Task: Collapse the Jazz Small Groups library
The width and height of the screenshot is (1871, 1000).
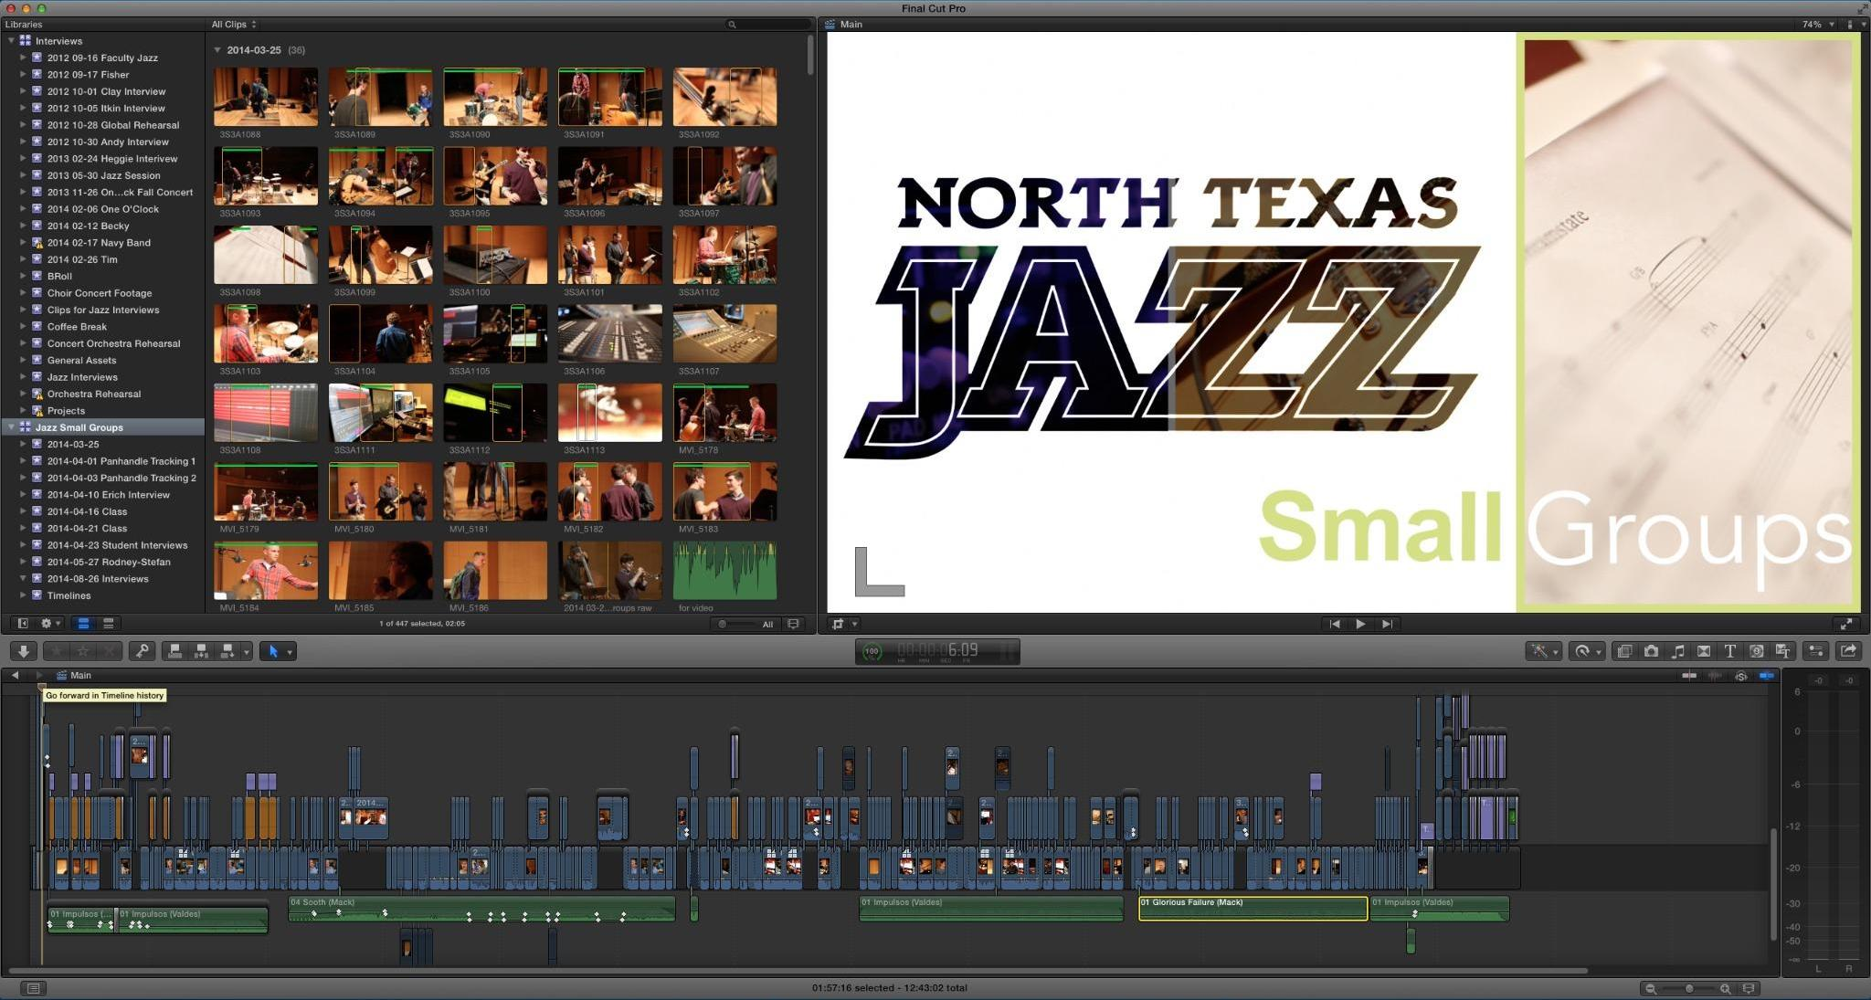Action: pos(11,427)
